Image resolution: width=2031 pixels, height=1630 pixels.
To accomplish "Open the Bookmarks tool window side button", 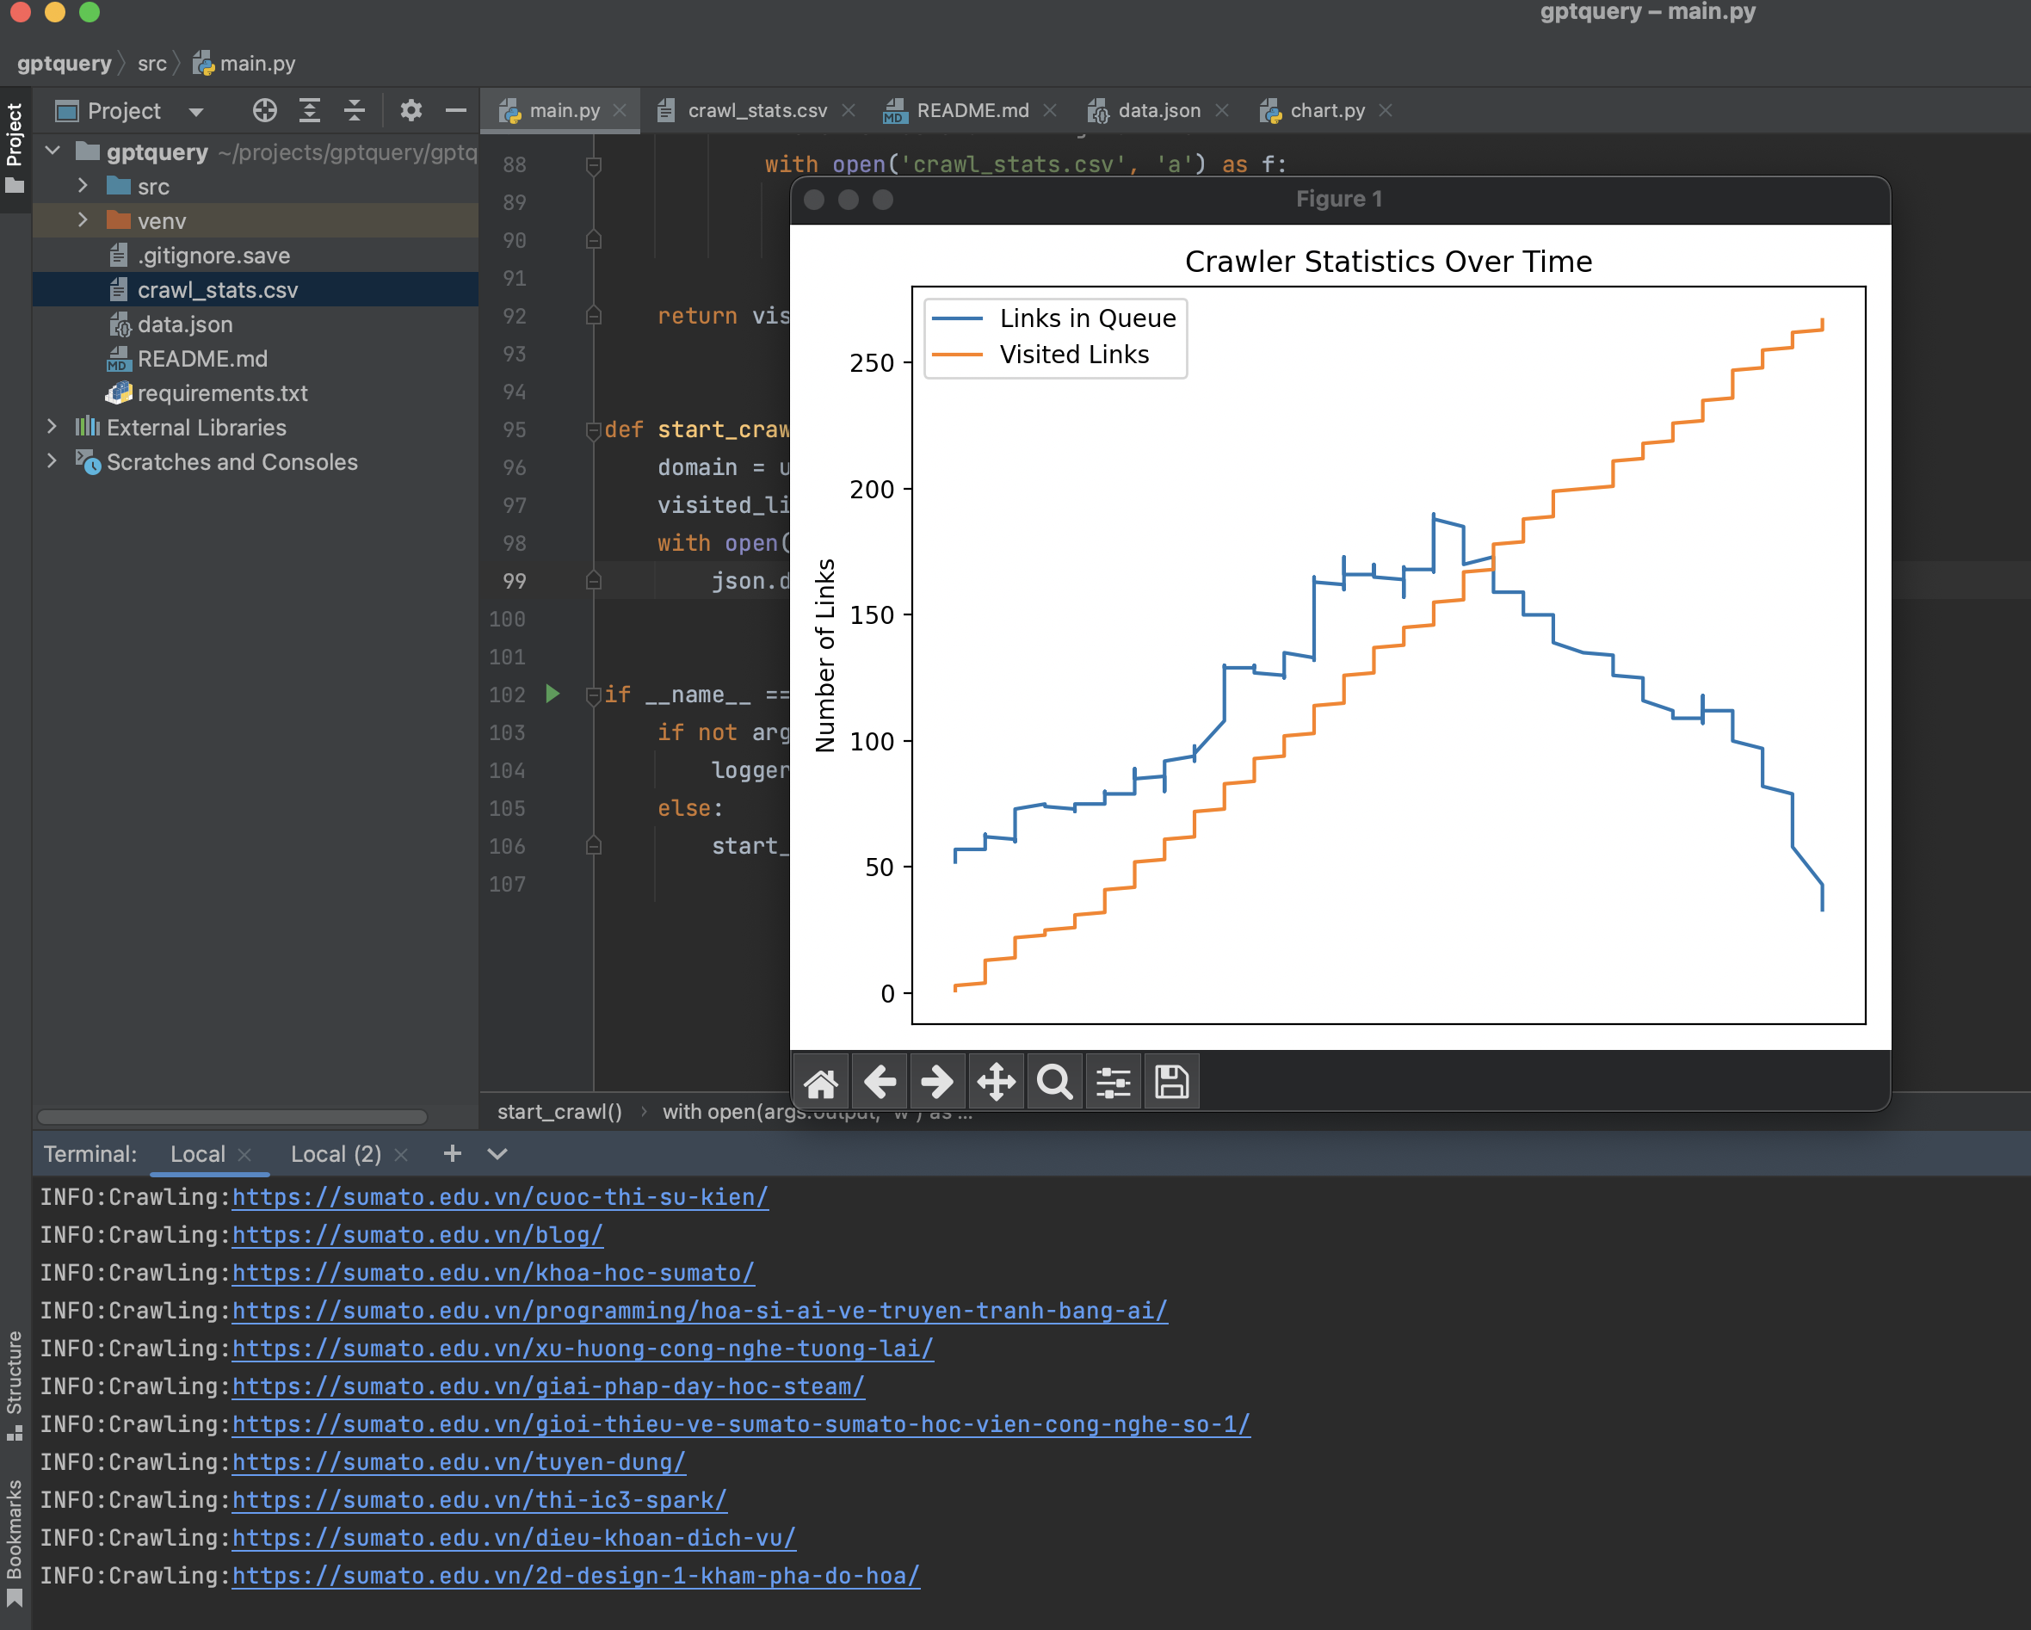I will coord(14,1541).
